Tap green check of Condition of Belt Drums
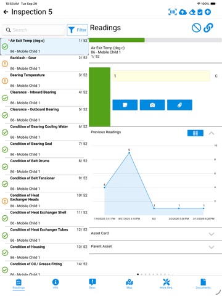This screenshot has height=296, width=222. [x=5, y=166]
